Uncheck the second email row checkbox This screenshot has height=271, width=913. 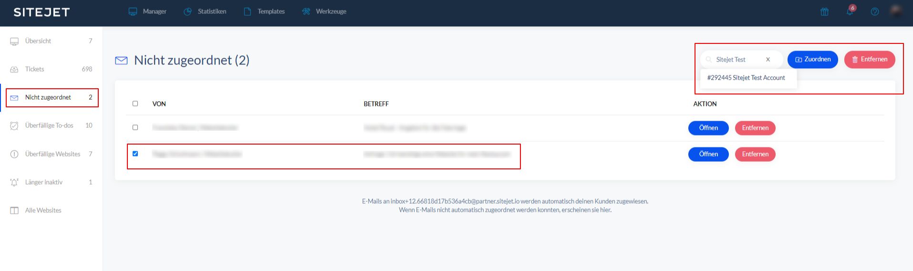tap(135, 154)
